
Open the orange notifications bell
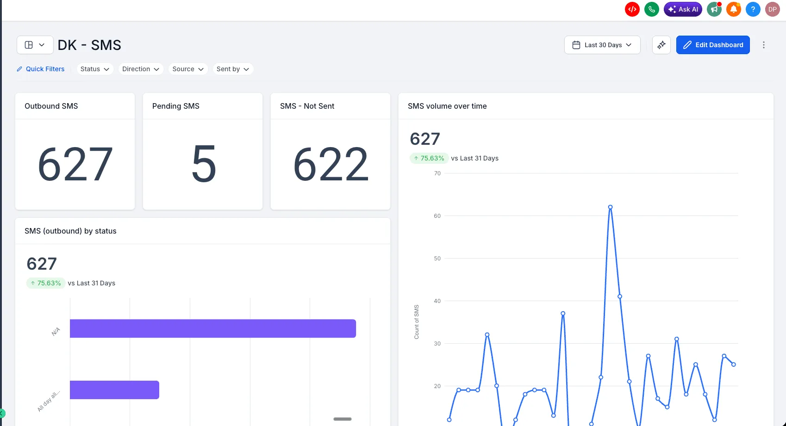click(734, 9)
